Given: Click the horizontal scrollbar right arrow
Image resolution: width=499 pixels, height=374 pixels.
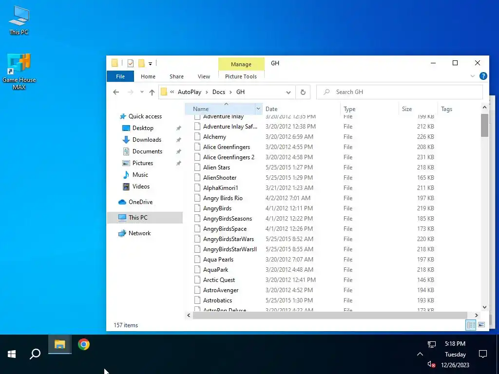Looking at the screenshot, I should click(x=477, y=315).
